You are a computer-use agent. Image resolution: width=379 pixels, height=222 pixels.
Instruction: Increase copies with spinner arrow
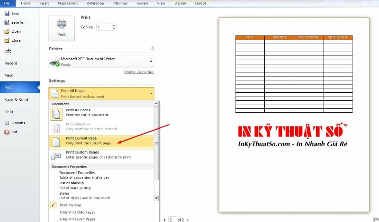114,26
